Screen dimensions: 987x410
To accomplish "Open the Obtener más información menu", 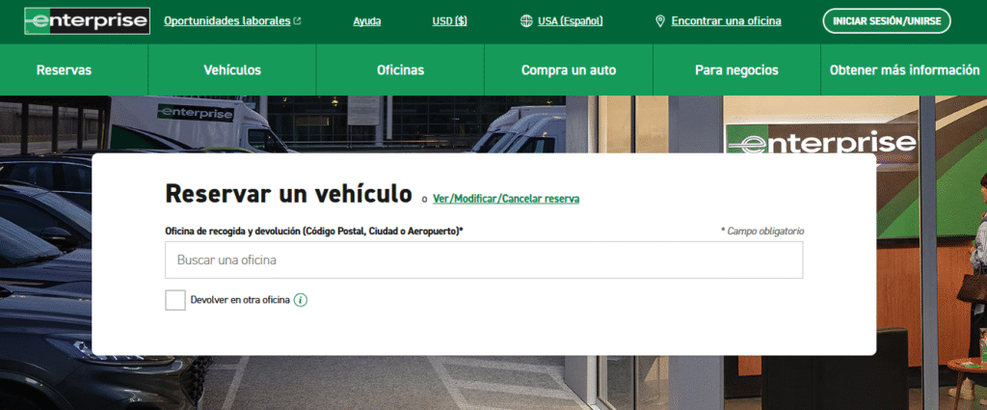I will click(904, 69).
